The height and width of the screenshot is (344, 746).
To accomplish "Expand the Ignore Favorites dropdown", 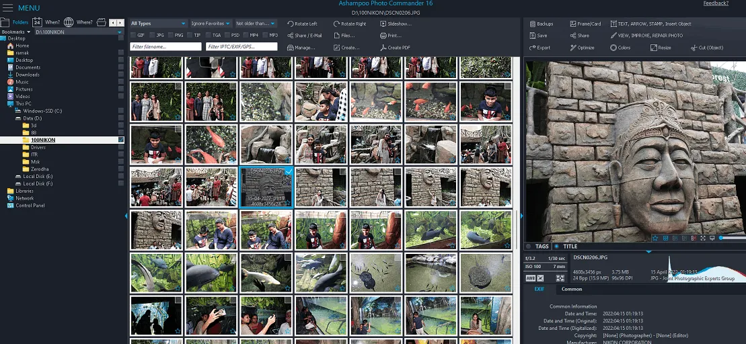I will click(x=209, y=24).
